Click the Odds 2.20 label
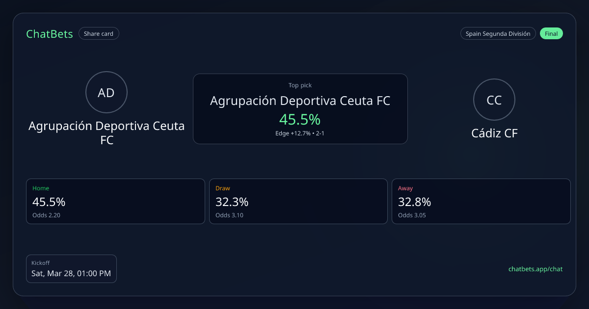 coord(46,215)
